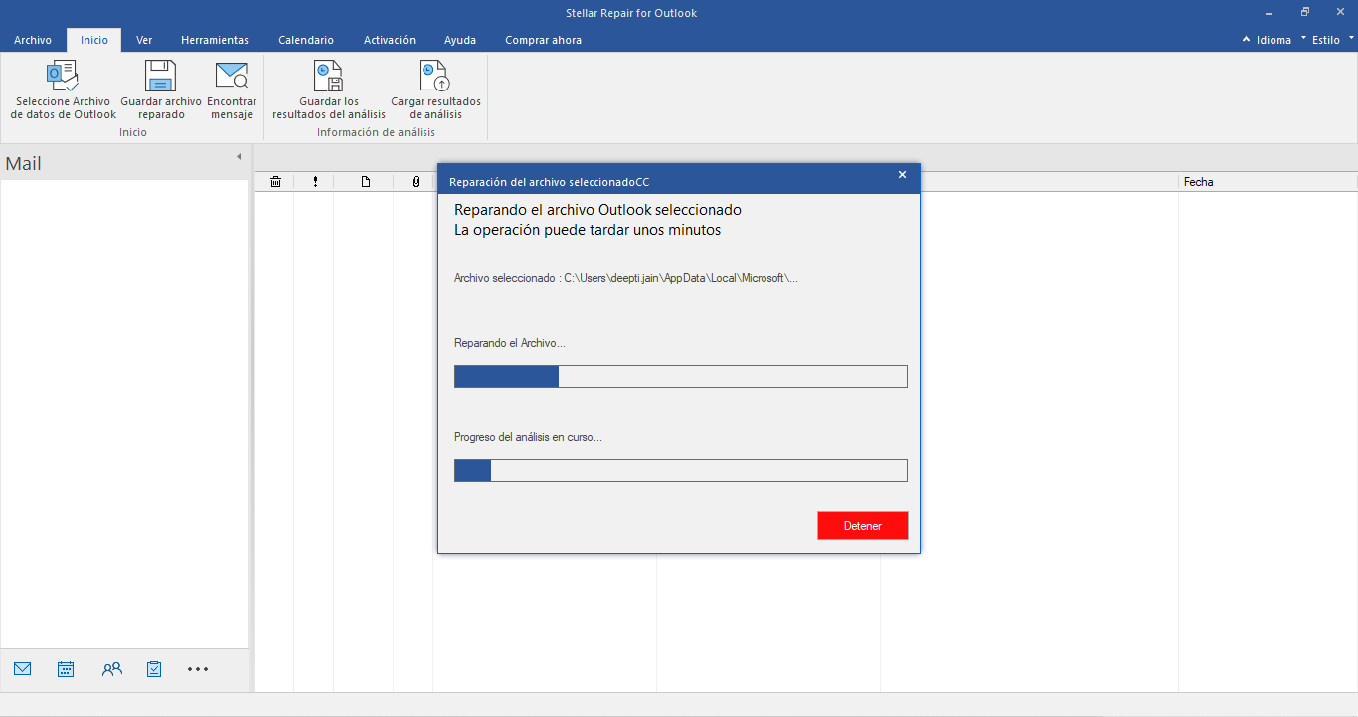Open the Encontrar mensaje tool
Screen dimensions: 1358x717
pos(232,77)
